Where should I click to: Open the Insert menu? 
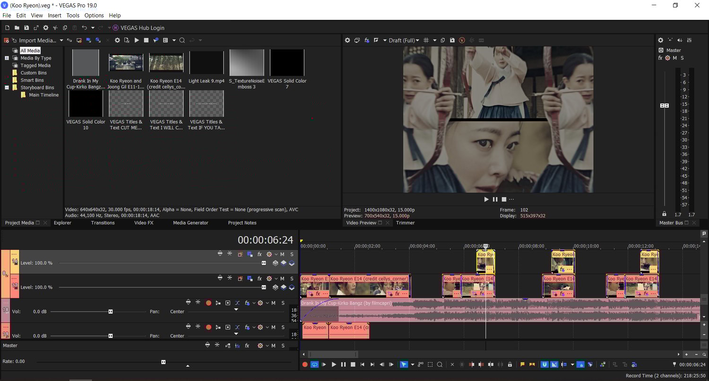pos(55,16)
